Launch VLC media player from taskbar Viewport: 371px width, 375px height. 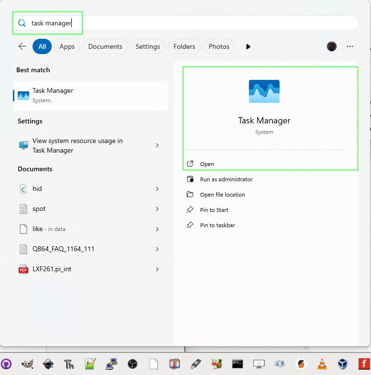coord(322,364)
